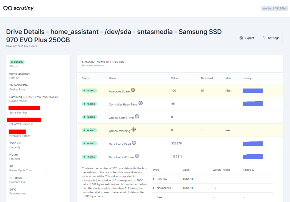The height and width of the screenshot is (202, 290).
Task: Open info icon next to Available Spare
Action: [133, 90]
